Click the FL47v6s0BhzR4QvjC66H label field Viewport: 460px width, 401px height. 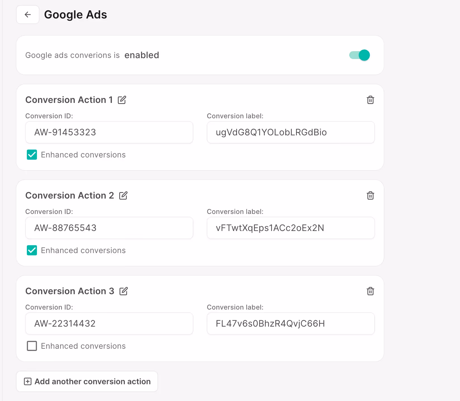[x=291, y=324]
